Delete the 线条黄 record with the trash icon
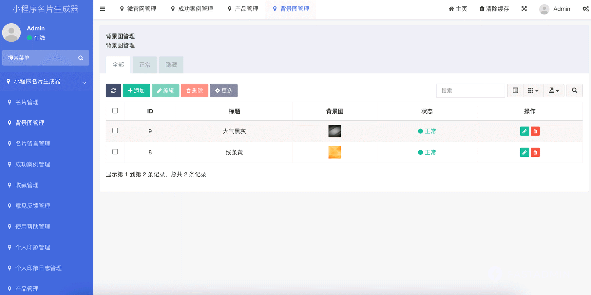The height and width of the screenshot is (295, 591). [535, 152]
